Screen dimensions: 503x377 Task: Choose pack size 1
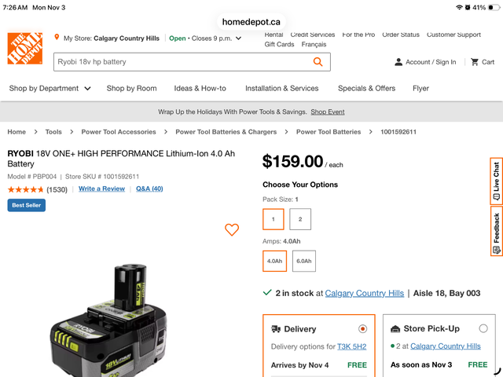pyautogui.click(x=274, y=219)
